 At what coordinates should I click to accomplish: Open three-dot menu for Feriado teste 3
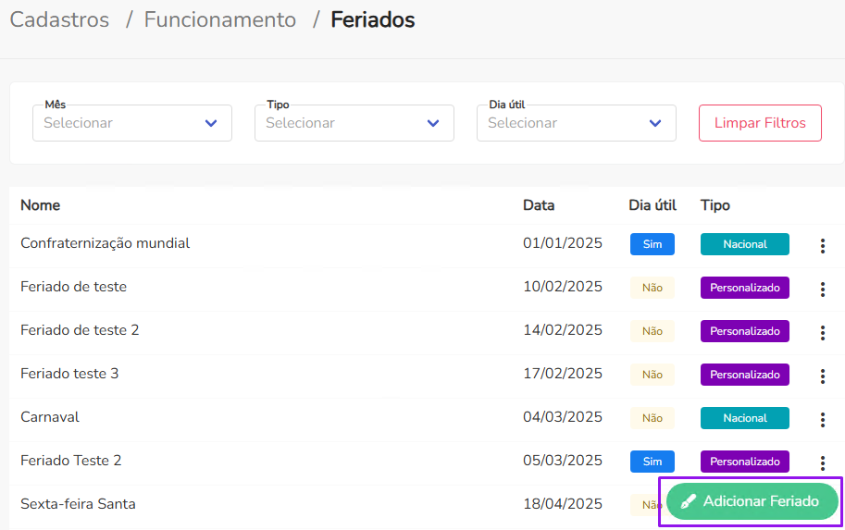coord(822,376)
